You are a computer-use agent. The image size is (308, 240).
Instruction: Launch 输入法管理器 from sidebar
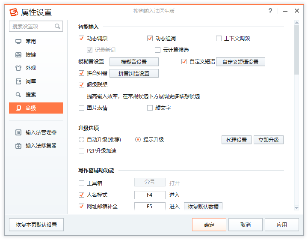pos(36,132)
